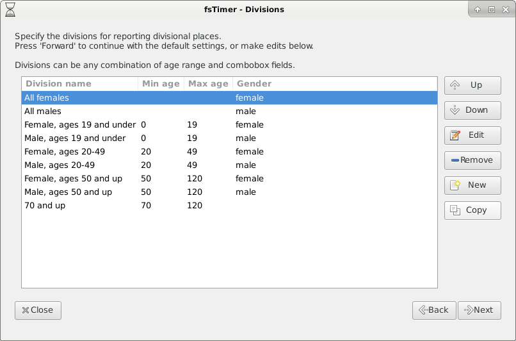Select the 'All females' row
The width and height of the screenshot is (516, 341).
[x=229, y=98]
